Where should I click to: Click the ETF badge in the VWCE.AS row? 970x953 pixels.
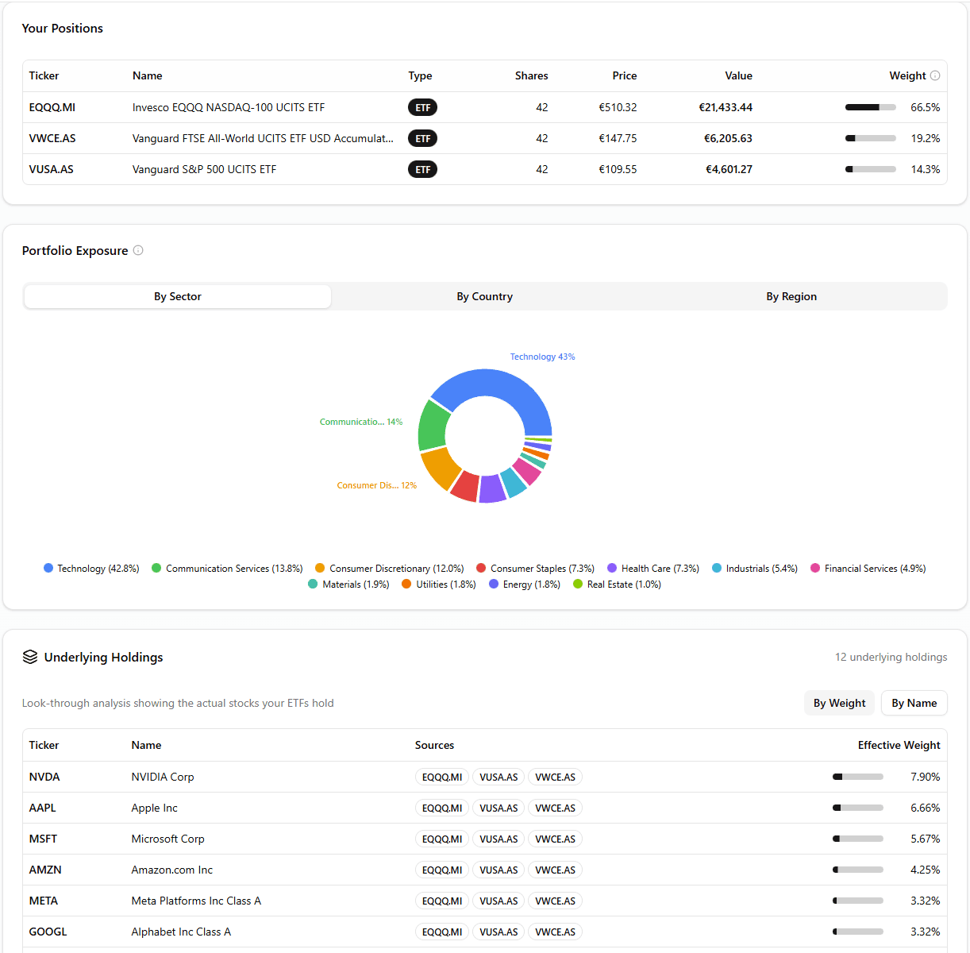(422, 138)
